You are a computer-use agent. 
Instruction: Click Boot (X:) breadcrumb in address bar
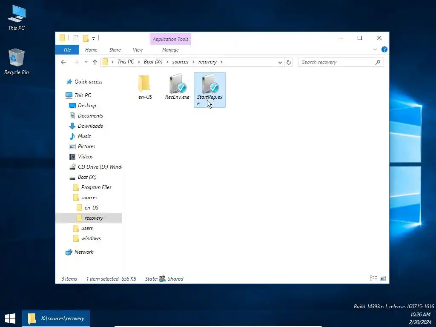coord(153,62)
